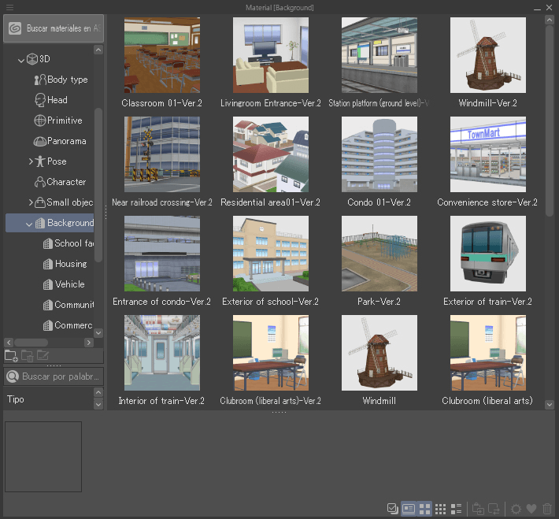The height and width of the screenshot is (519, 559).
Task: Click the favorite heart icon
Action: pos(531,509)
